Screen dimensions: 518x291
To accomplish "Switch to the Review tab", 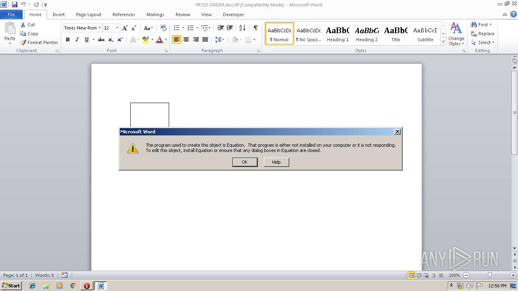I will tap(183, 15).
